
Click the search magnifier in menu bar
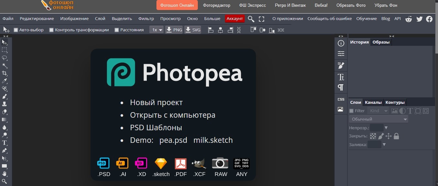[x=251, y=19]
